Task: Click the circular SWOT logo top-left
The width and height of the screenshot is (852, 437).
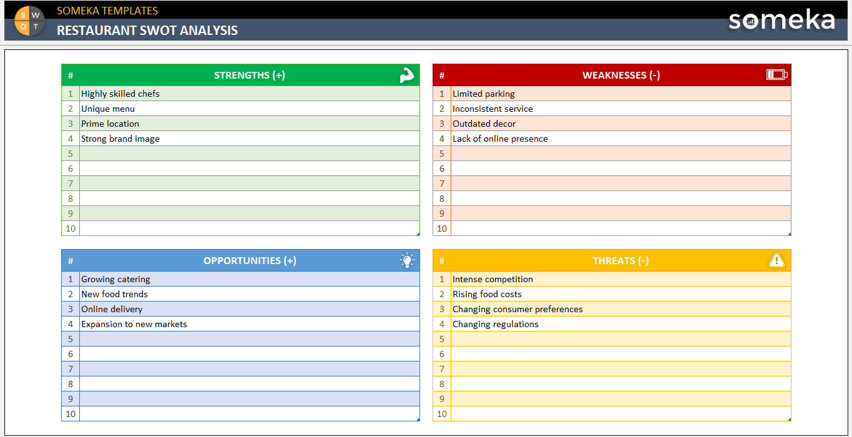Action: [29, 21]
